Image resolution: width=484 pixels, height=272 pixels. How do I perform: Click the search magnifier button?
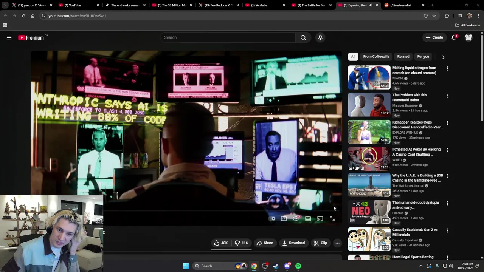(x=303, y=37)
